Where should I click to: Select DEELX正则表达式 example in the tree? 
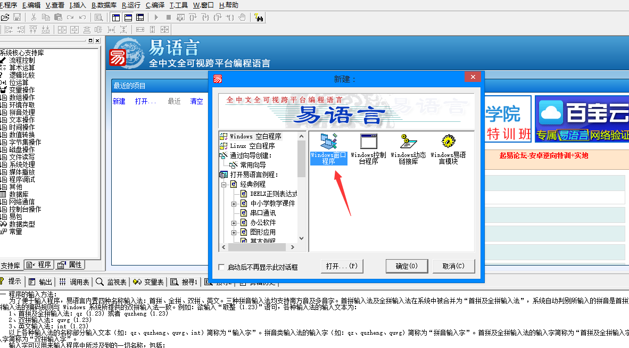[274, 194]
